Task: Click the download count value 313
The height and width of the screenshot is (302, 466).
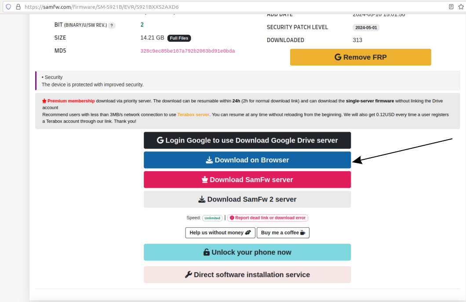Action: coord(357,40)
